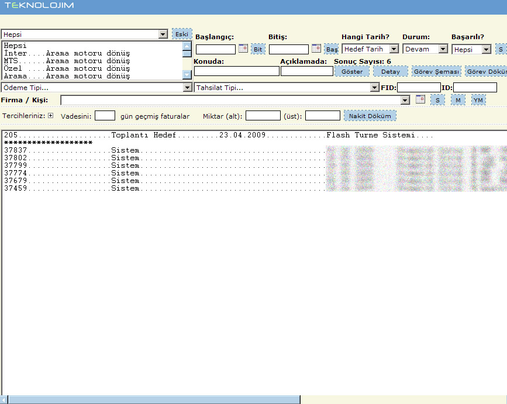The height and width of the screenshot is (404, 507).
Task: Click the YM button
Action: point(478,100)
